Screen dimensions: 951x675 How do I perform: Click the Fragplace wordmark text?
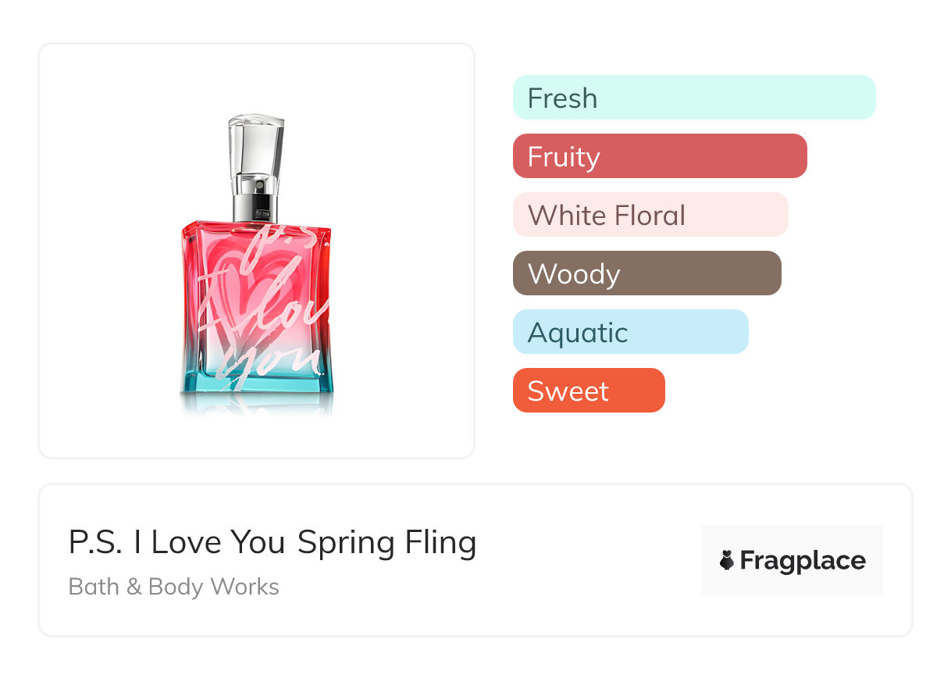click(803, 560)
